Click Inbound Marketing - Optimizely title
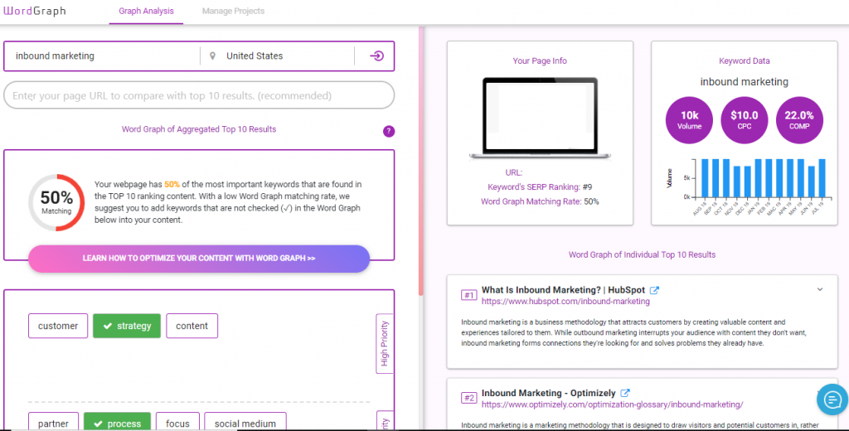This screenshot has height=431, width=849. tap(549, 393)
